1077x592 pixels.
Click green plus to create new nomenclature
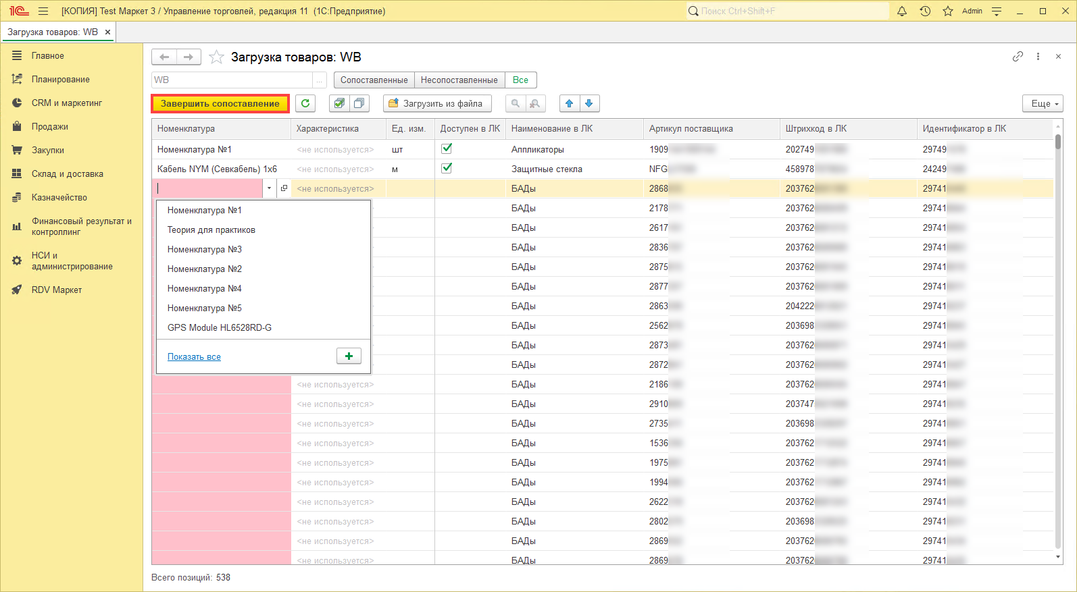tap(349, 356)
